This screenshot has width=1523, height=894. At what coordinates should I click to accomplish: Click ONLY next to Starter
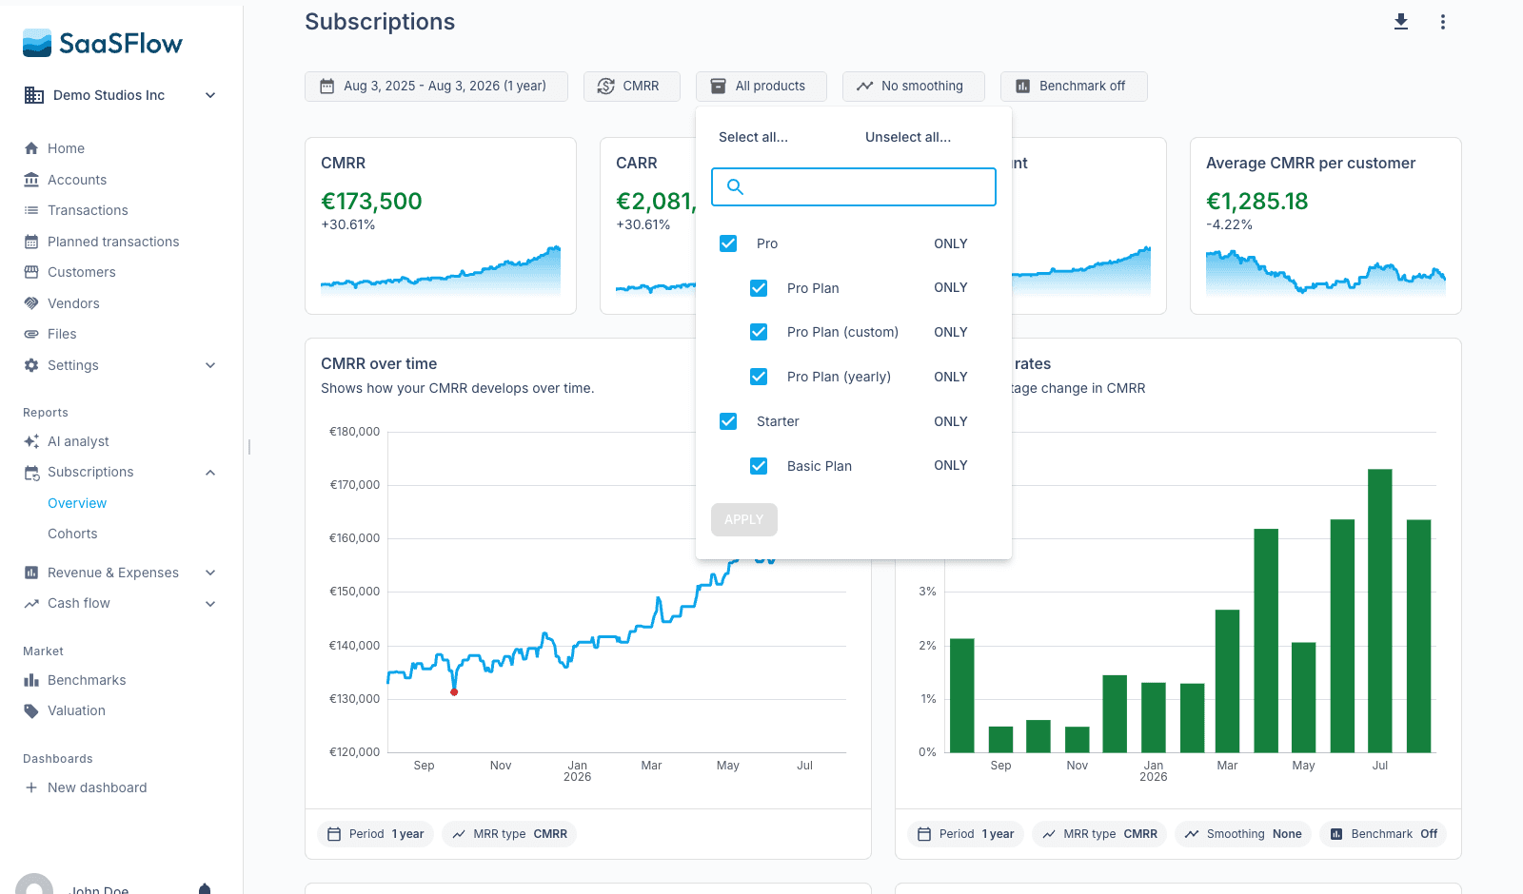[951, 421]
